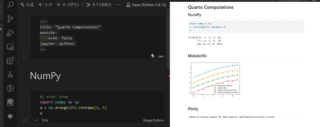
Task: Click the chart legend entry both limits (default)
Action: [x=224, y=86]
